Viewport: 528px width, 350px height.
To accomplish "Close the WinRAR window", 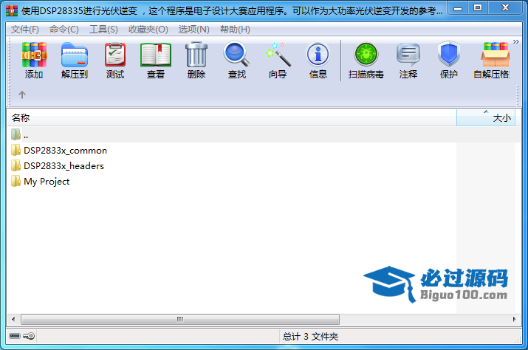I will pos(505,8).
